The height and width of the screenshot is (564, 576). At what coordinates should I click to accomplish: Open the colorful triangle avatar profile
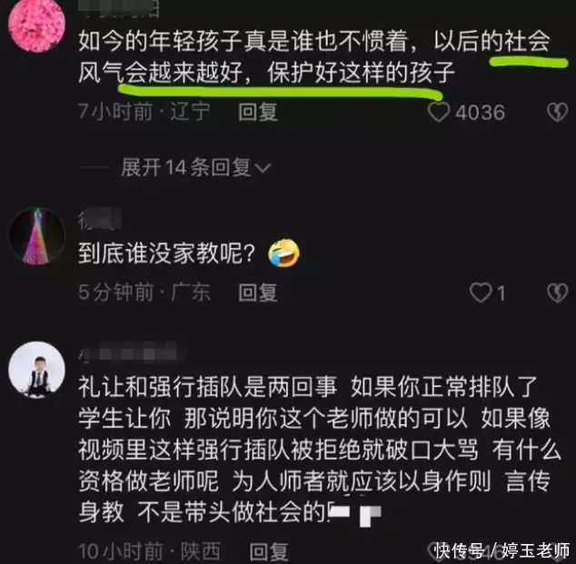[x=36, y=236]
